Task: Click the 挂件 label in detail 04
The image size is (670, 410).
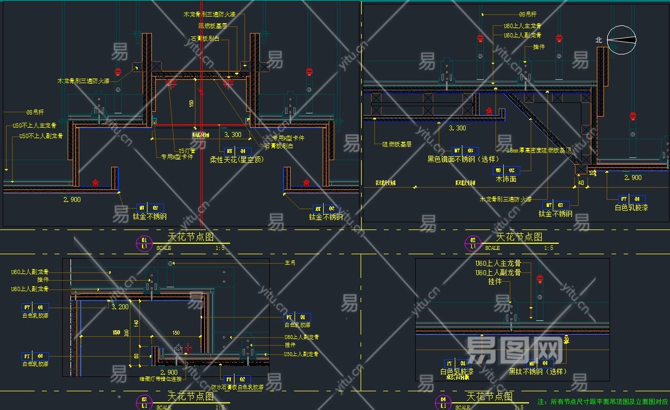Action: click(x=495, y=281)
